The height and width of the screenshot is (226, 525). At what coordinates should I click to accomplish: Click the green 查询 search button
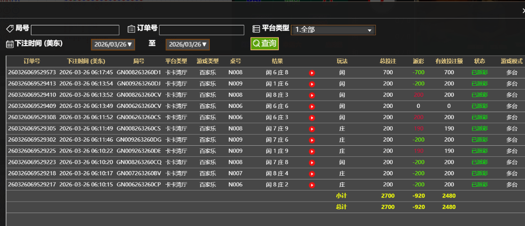265,44
